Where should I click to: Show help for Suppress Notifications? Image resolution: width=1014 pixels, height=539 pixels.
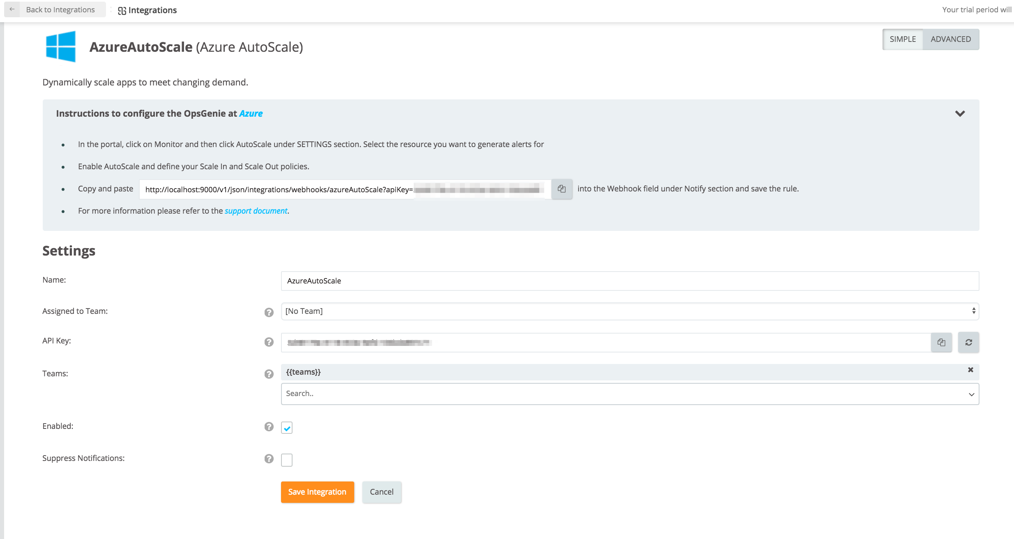[269, 458]
